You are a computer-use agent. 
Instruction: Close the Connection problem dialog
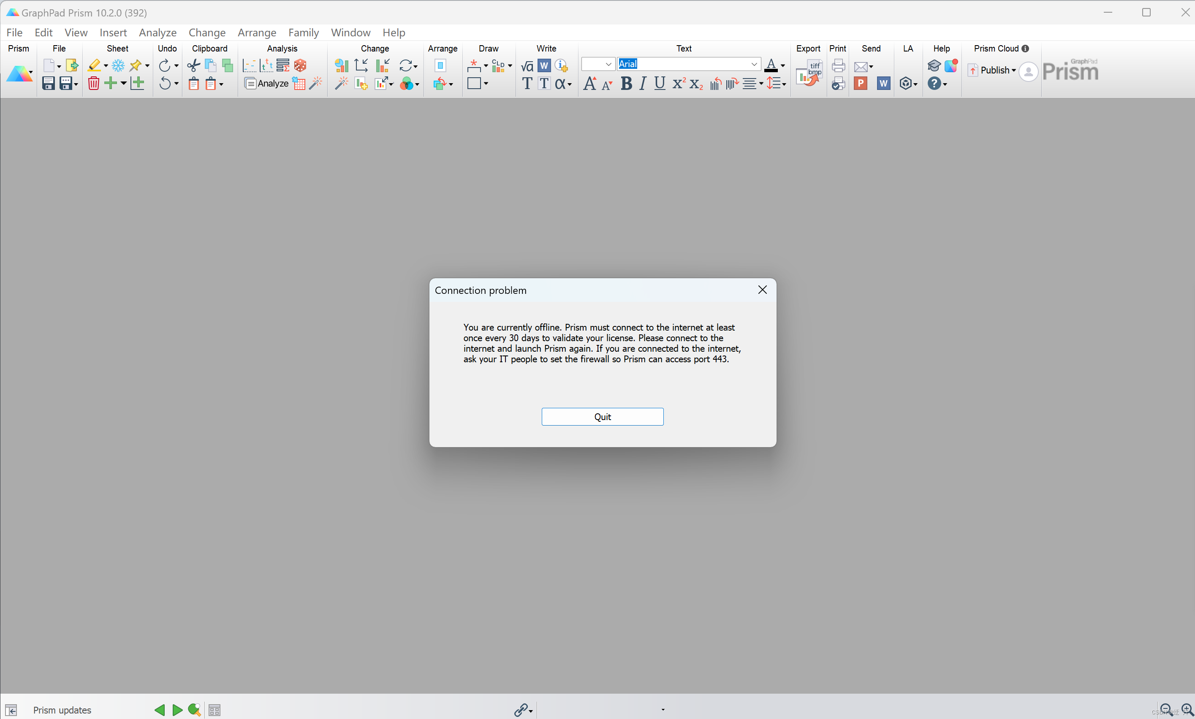[x=762, y=290]
